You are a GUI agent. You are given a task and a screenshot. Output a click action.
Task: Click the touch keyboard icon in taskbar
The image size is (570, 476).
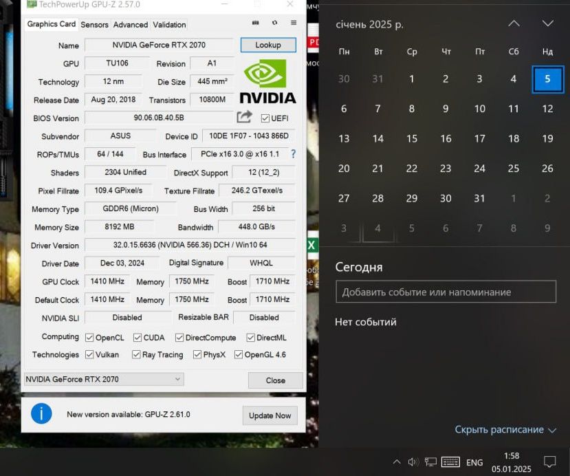click(450, 462)
